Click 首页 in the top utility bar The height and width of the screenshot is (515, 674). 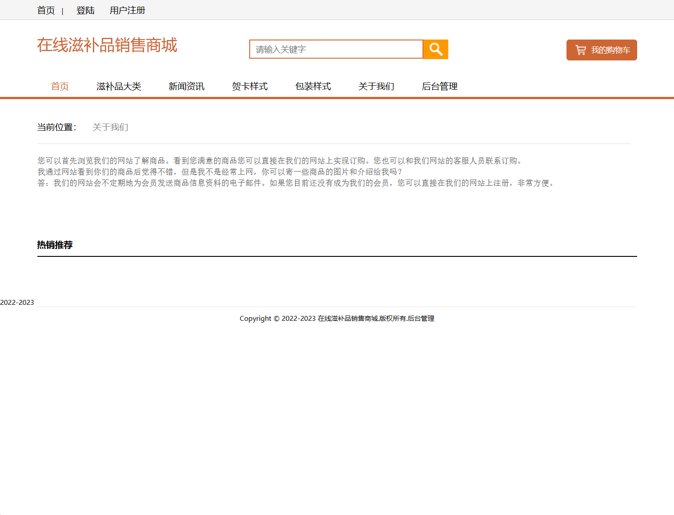46,10
